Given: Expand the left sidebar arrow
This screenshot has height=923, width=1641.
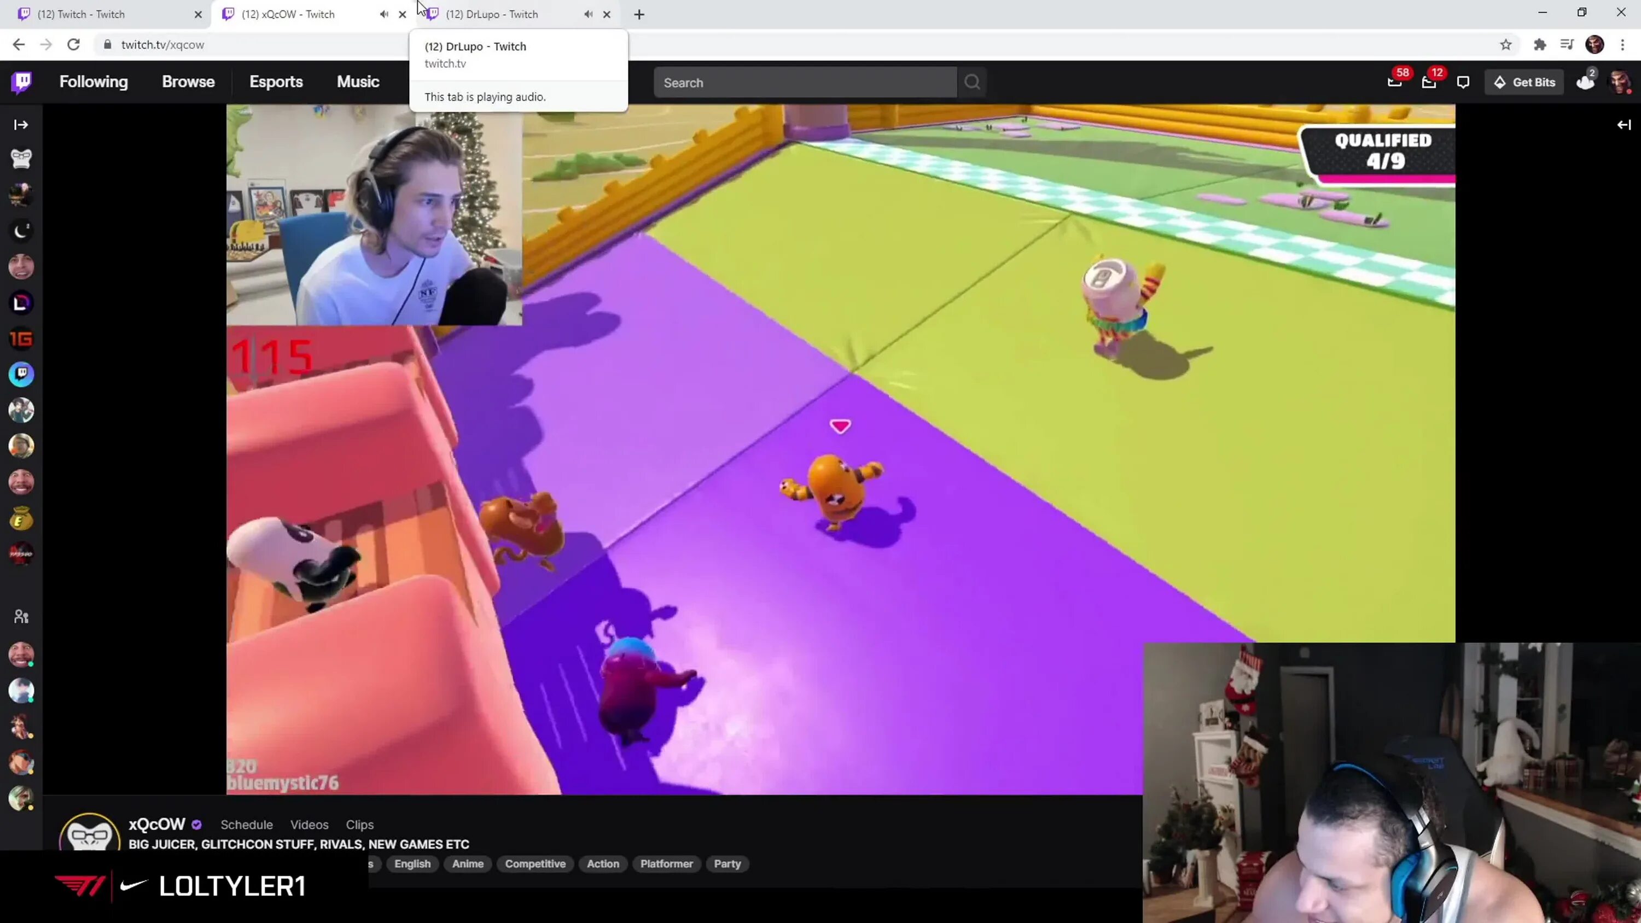Looking at the screenshot, I should point(21,125).
